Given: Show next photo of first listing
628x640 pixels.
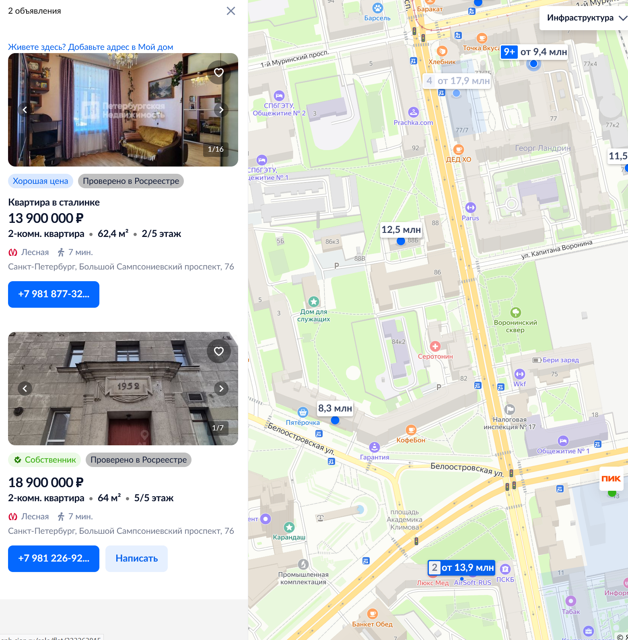Looking at the screenshot, I should [x=221, y=110].
